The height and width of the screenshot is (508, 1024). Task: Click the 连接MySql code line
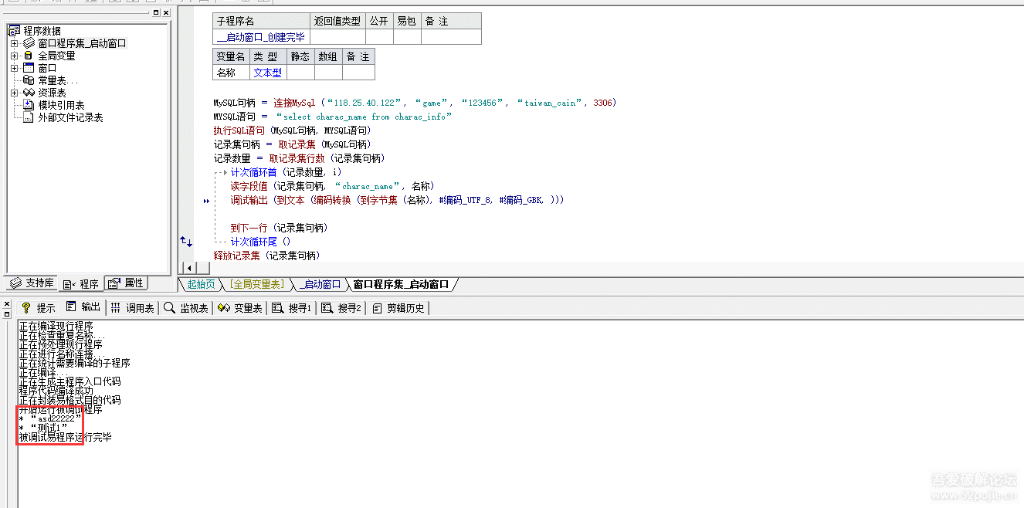(x=415, y=103)
